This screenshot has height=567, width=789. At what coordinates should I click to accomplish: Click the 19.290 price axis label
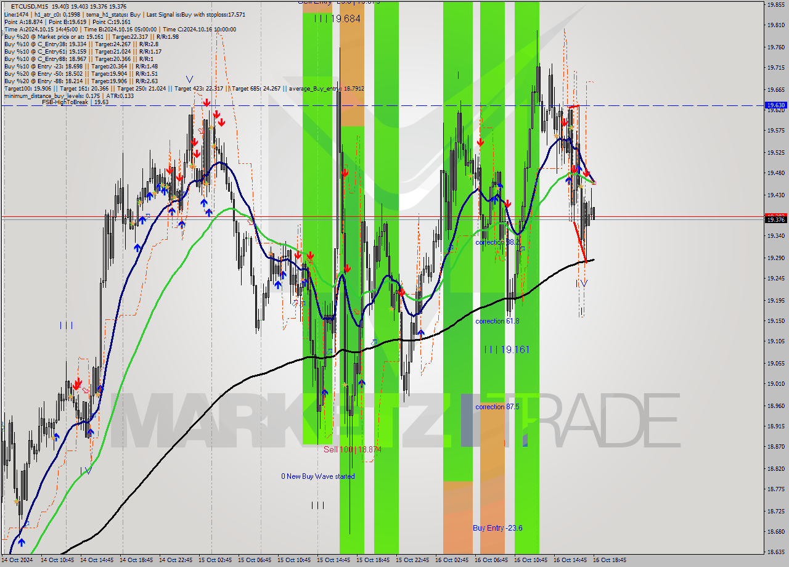click(775, 257)
